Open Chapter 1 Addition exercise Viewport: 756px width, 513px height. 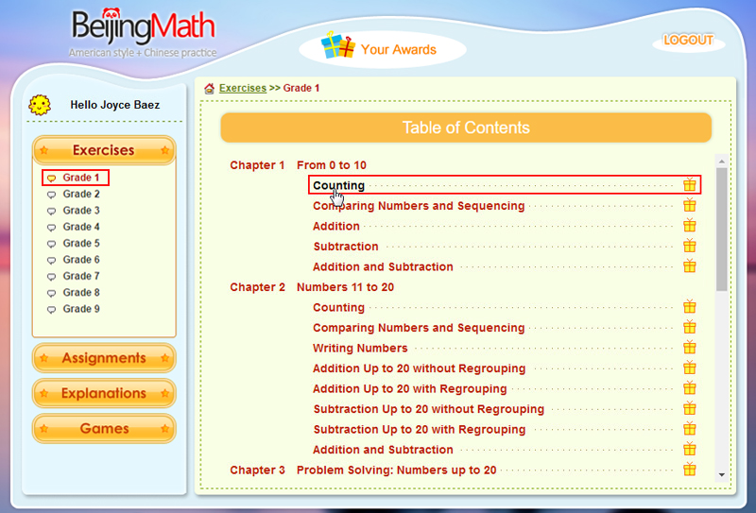click(336, 226)
